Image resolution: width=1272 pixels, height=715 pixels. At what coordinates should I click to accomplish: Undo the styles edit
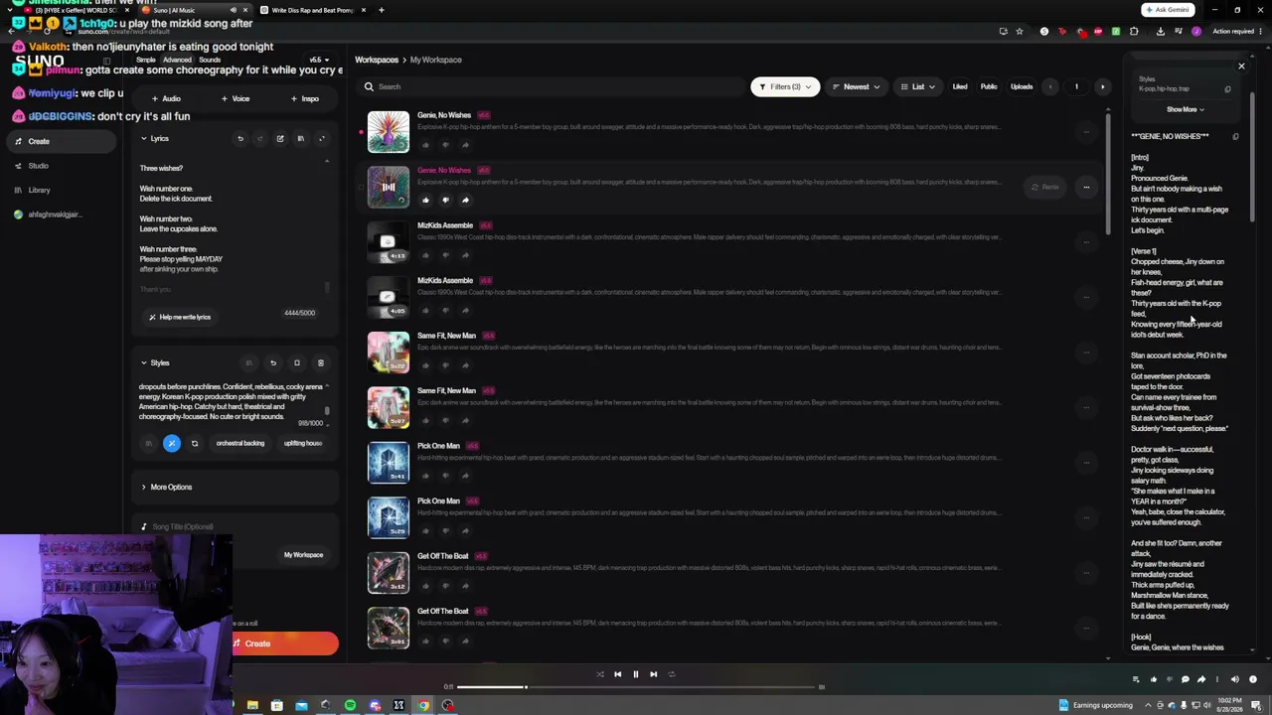(272, 362)
